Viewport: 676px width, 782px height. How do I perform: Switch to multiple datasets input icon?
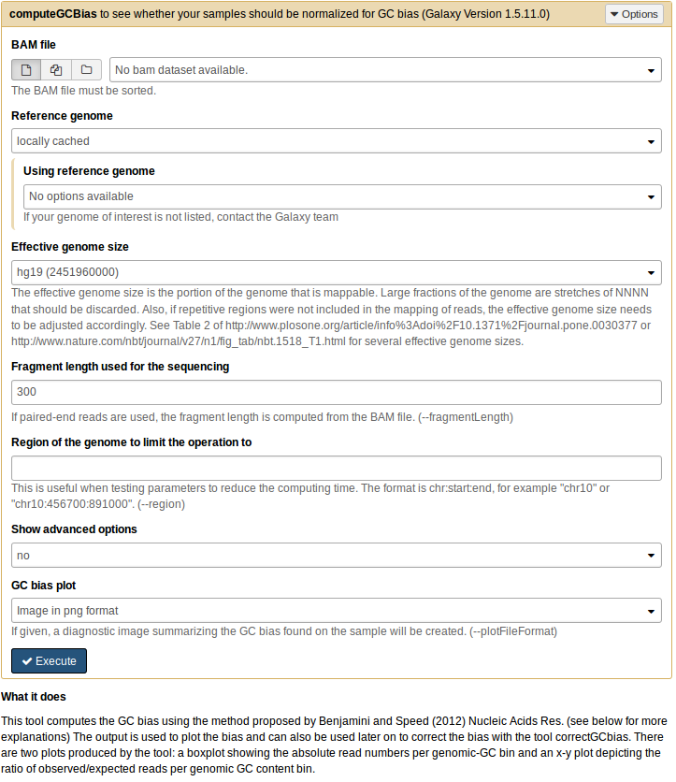point(56,70)
